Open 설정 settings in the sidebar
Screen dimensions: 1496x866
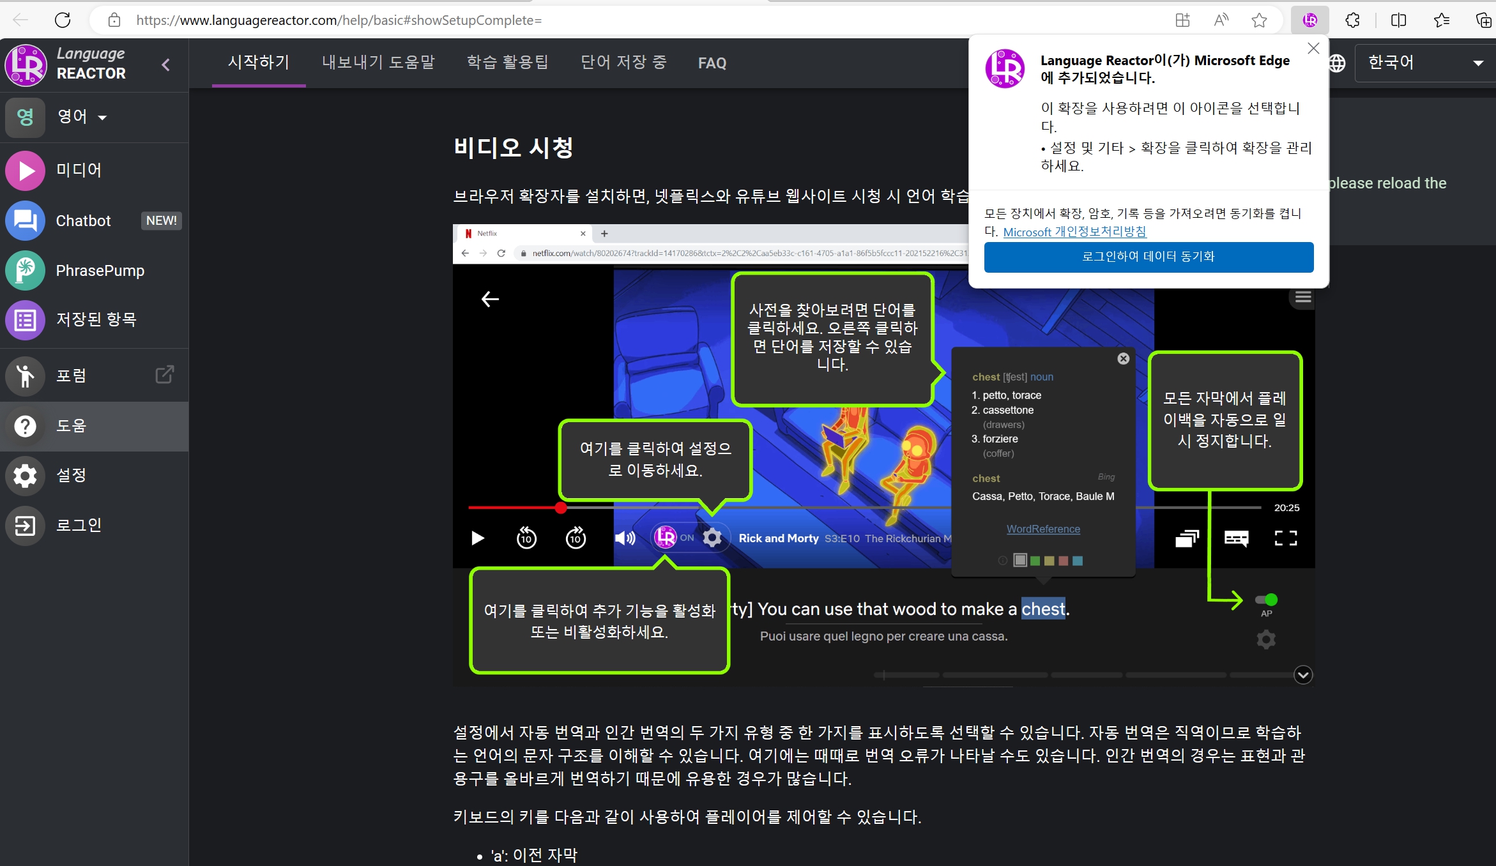coord(94,475)
